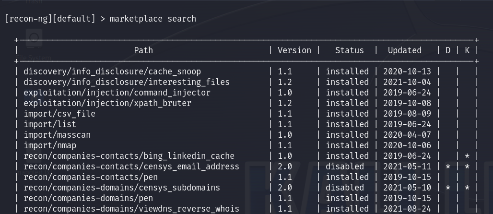Select recon/companies-domains/viewdns_reverse_whois path
The height and width of the screenshot is (214, 493).
[x=131, y=209]
